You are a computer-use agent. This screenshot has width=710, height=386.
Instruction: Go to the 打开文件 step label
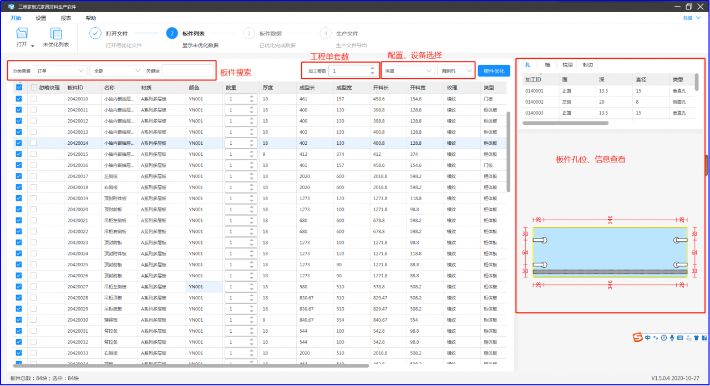117,34
